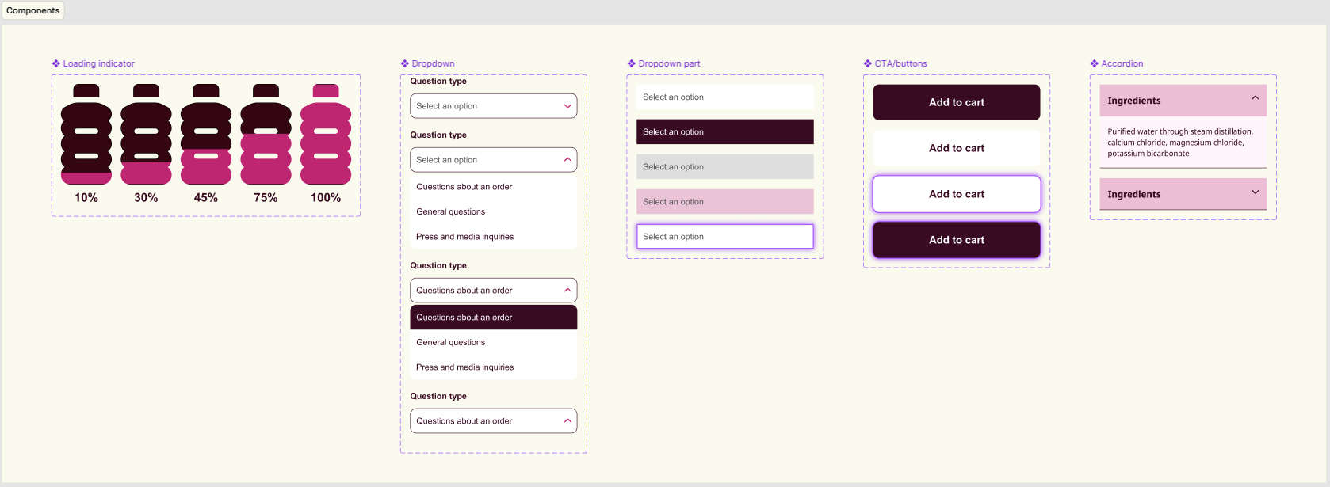Click the dark filled Add to cart button

[x=956, y=102]
